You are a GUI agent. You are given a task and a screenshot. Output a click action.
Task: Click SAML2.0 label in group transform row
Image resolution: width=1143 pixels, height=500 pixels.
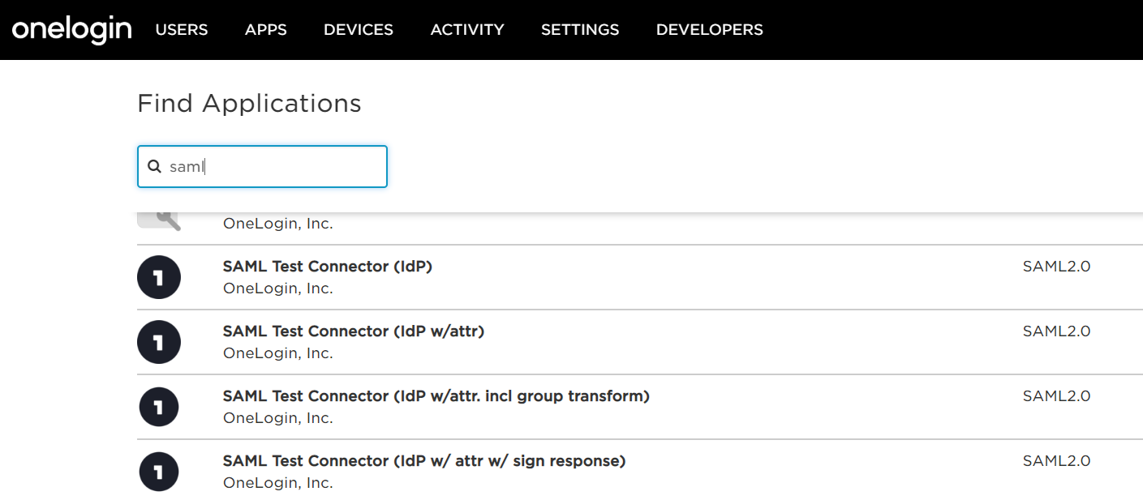point(1056,396)
